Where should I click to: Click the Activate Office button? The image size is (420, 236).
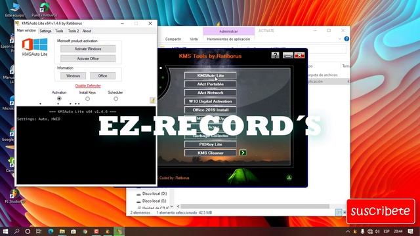click(x=88, y=58)
